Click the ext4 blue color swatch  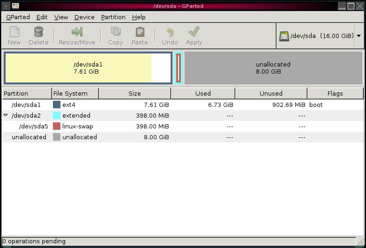tap(57, 105)
